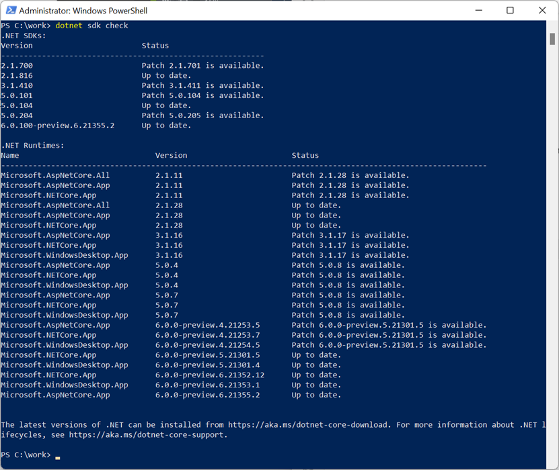
Task: Click 'Patch 3.1.411 is available.' status
Action: [203, 85]
